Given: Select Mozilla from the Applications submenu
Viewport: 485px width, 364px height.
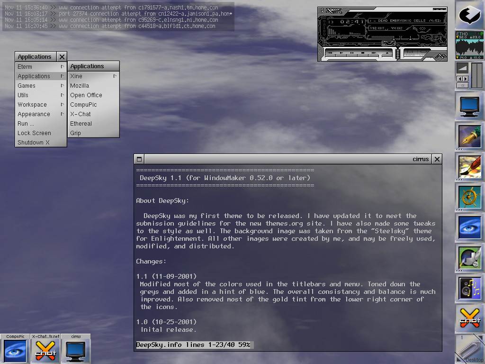Looking at the screenshot, I should pyautogui.click(x=80, y=86).
